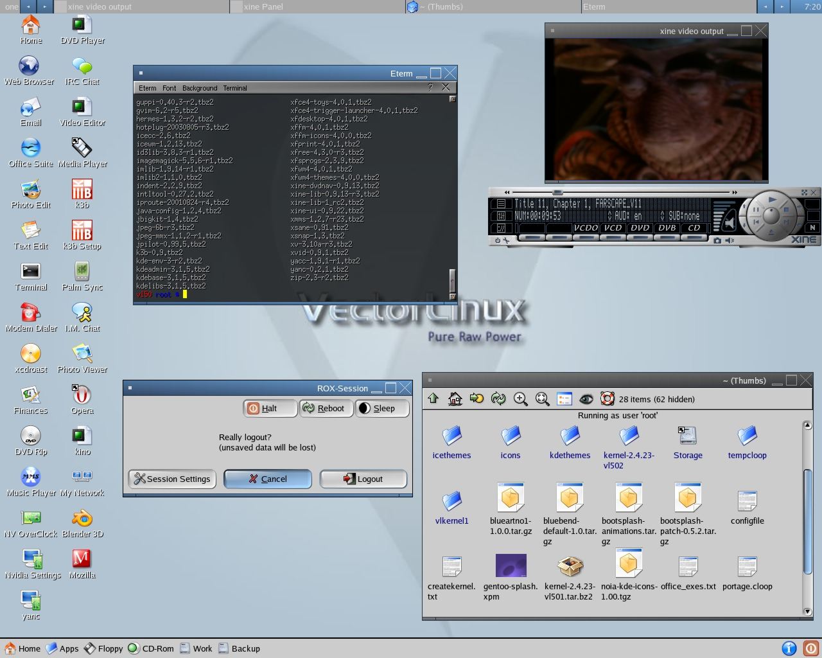The image size is (822, 658).
Task: Open xine setup wrench icon
Action: 507,240
